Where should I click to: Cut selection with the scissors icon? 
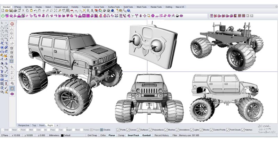(23, 11)
